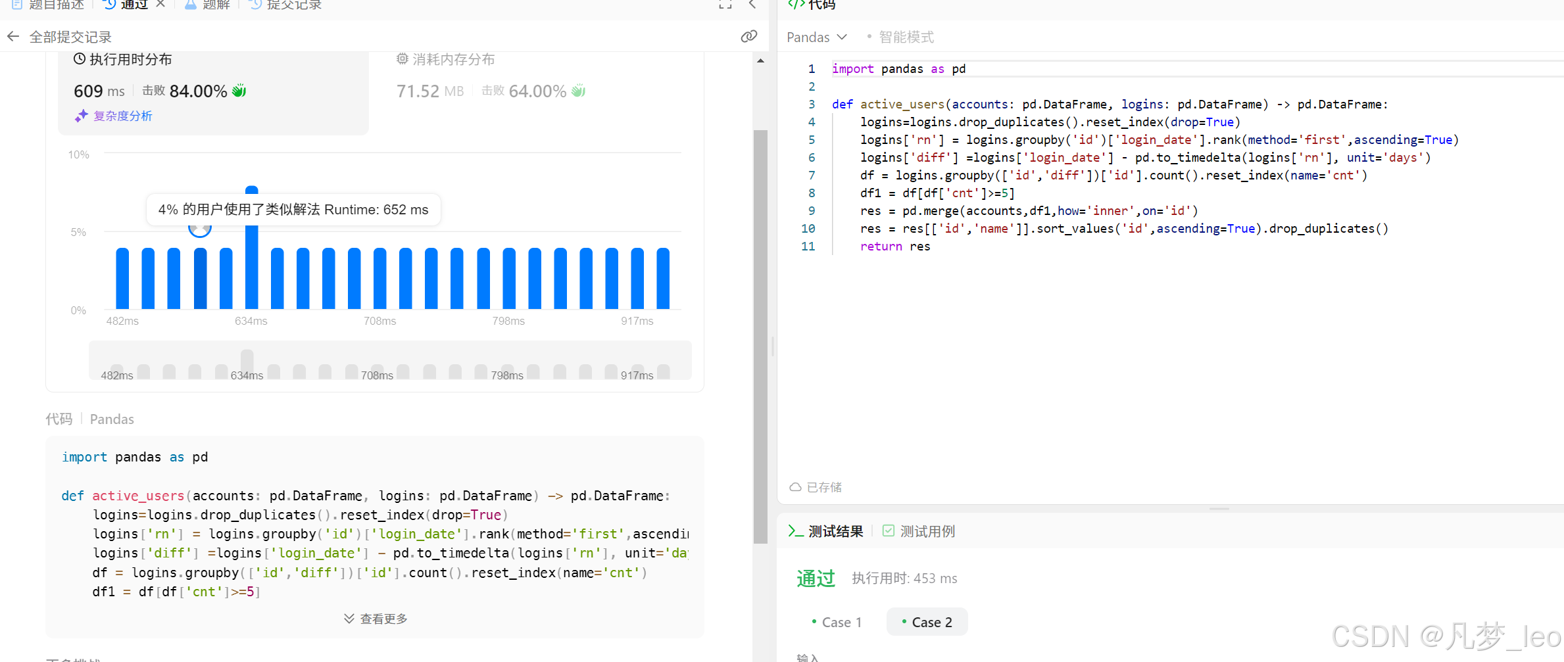Open the 测试结果 tab
1564x662 pixels.
click(826, 531)
